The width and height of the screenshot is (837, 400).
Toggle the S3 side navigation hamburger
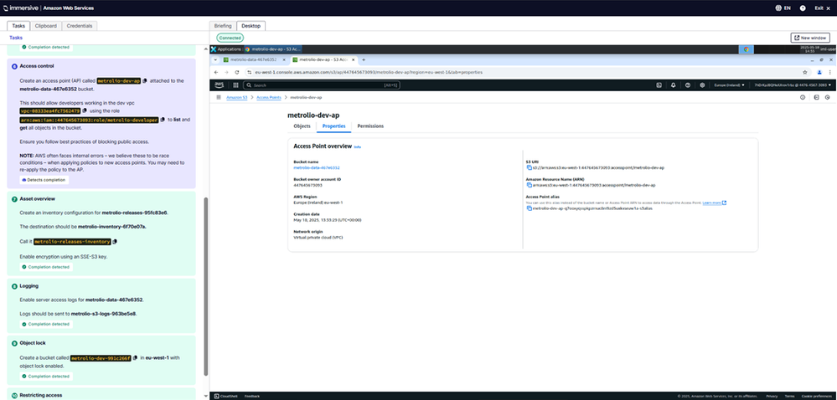coord(219,98)
